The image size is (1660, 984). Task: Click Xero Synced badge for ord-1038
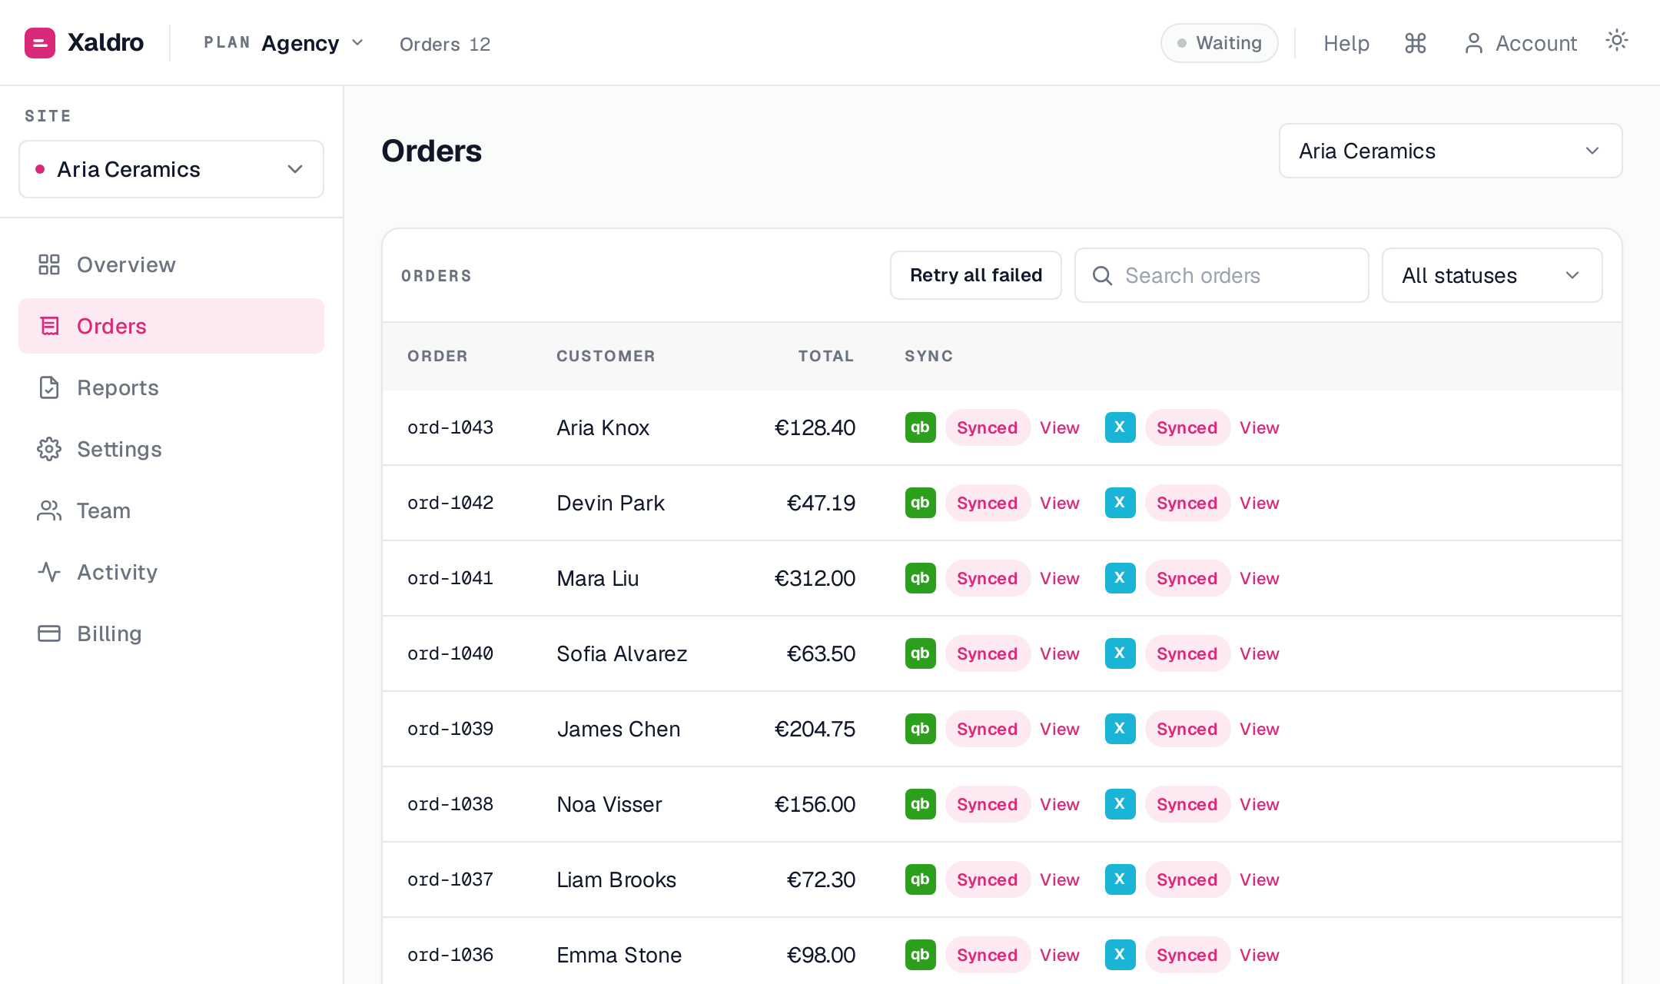1187,804
